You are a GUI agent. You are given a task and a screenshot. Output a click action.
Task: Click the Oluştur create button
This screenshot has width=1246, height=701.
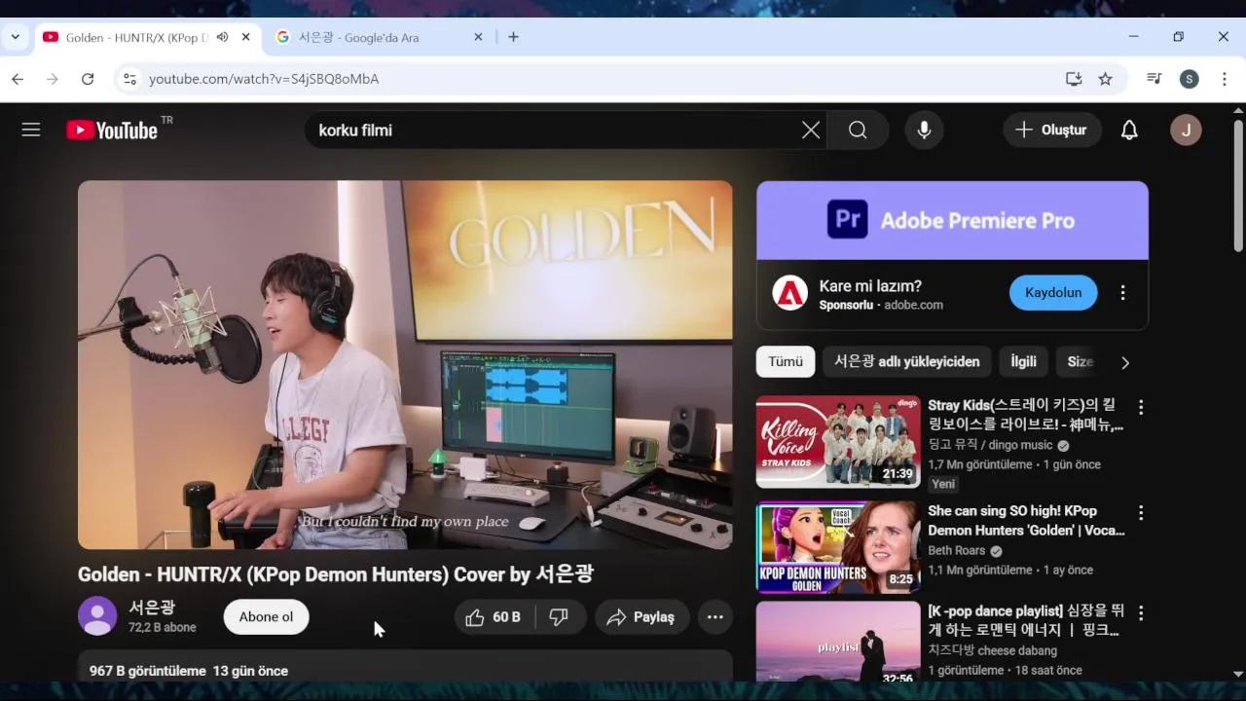(x=1051, y=129)
